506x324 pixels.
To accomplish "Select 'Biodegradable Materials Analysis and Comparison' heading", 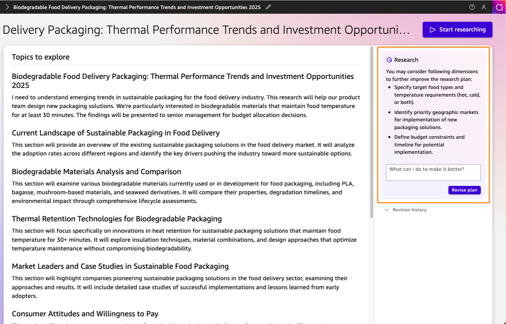I will 96,172.
